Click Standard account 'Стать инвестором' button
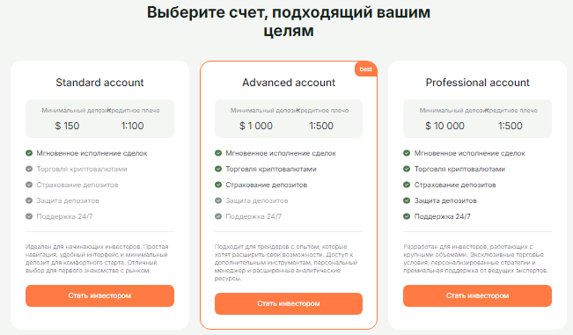Image resolution: width=573 pixels, height=335 pixels. click(99, 295)
